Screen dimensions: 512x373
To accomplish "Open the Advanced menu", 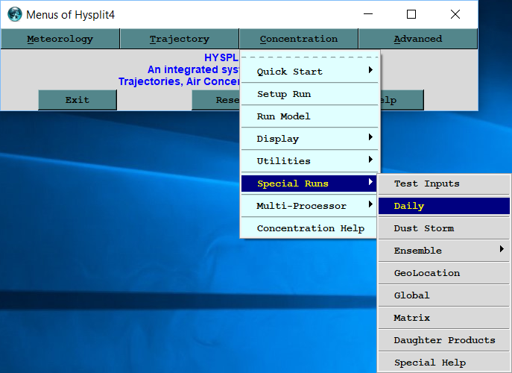I will [418, 39].
